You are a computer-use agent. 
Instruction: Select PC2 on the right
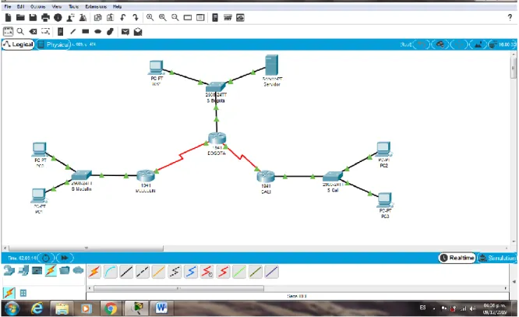(383, 150)
